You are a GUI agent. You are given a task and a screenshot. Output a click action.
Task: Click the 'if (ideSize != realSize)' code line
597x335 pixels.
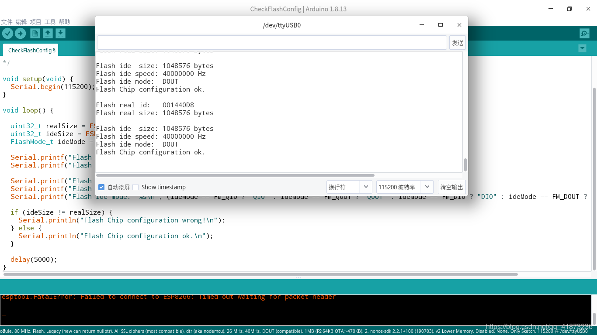62,212
